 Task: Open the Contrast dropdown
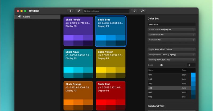coord(171,40)
